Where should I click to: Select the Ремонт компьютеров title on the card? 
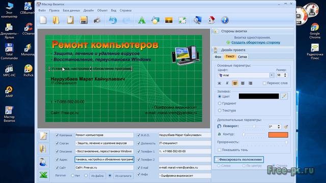coord(105,45)
